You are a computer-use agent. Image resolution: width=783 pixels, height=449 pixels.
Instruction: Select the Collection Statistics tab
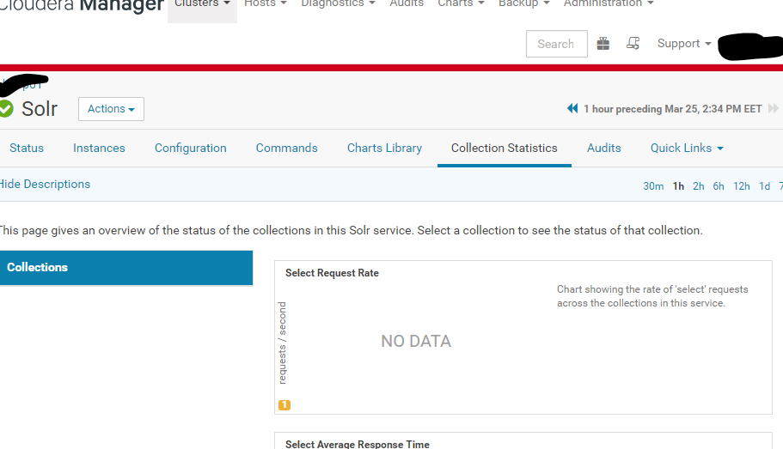[x=505, y=149]
